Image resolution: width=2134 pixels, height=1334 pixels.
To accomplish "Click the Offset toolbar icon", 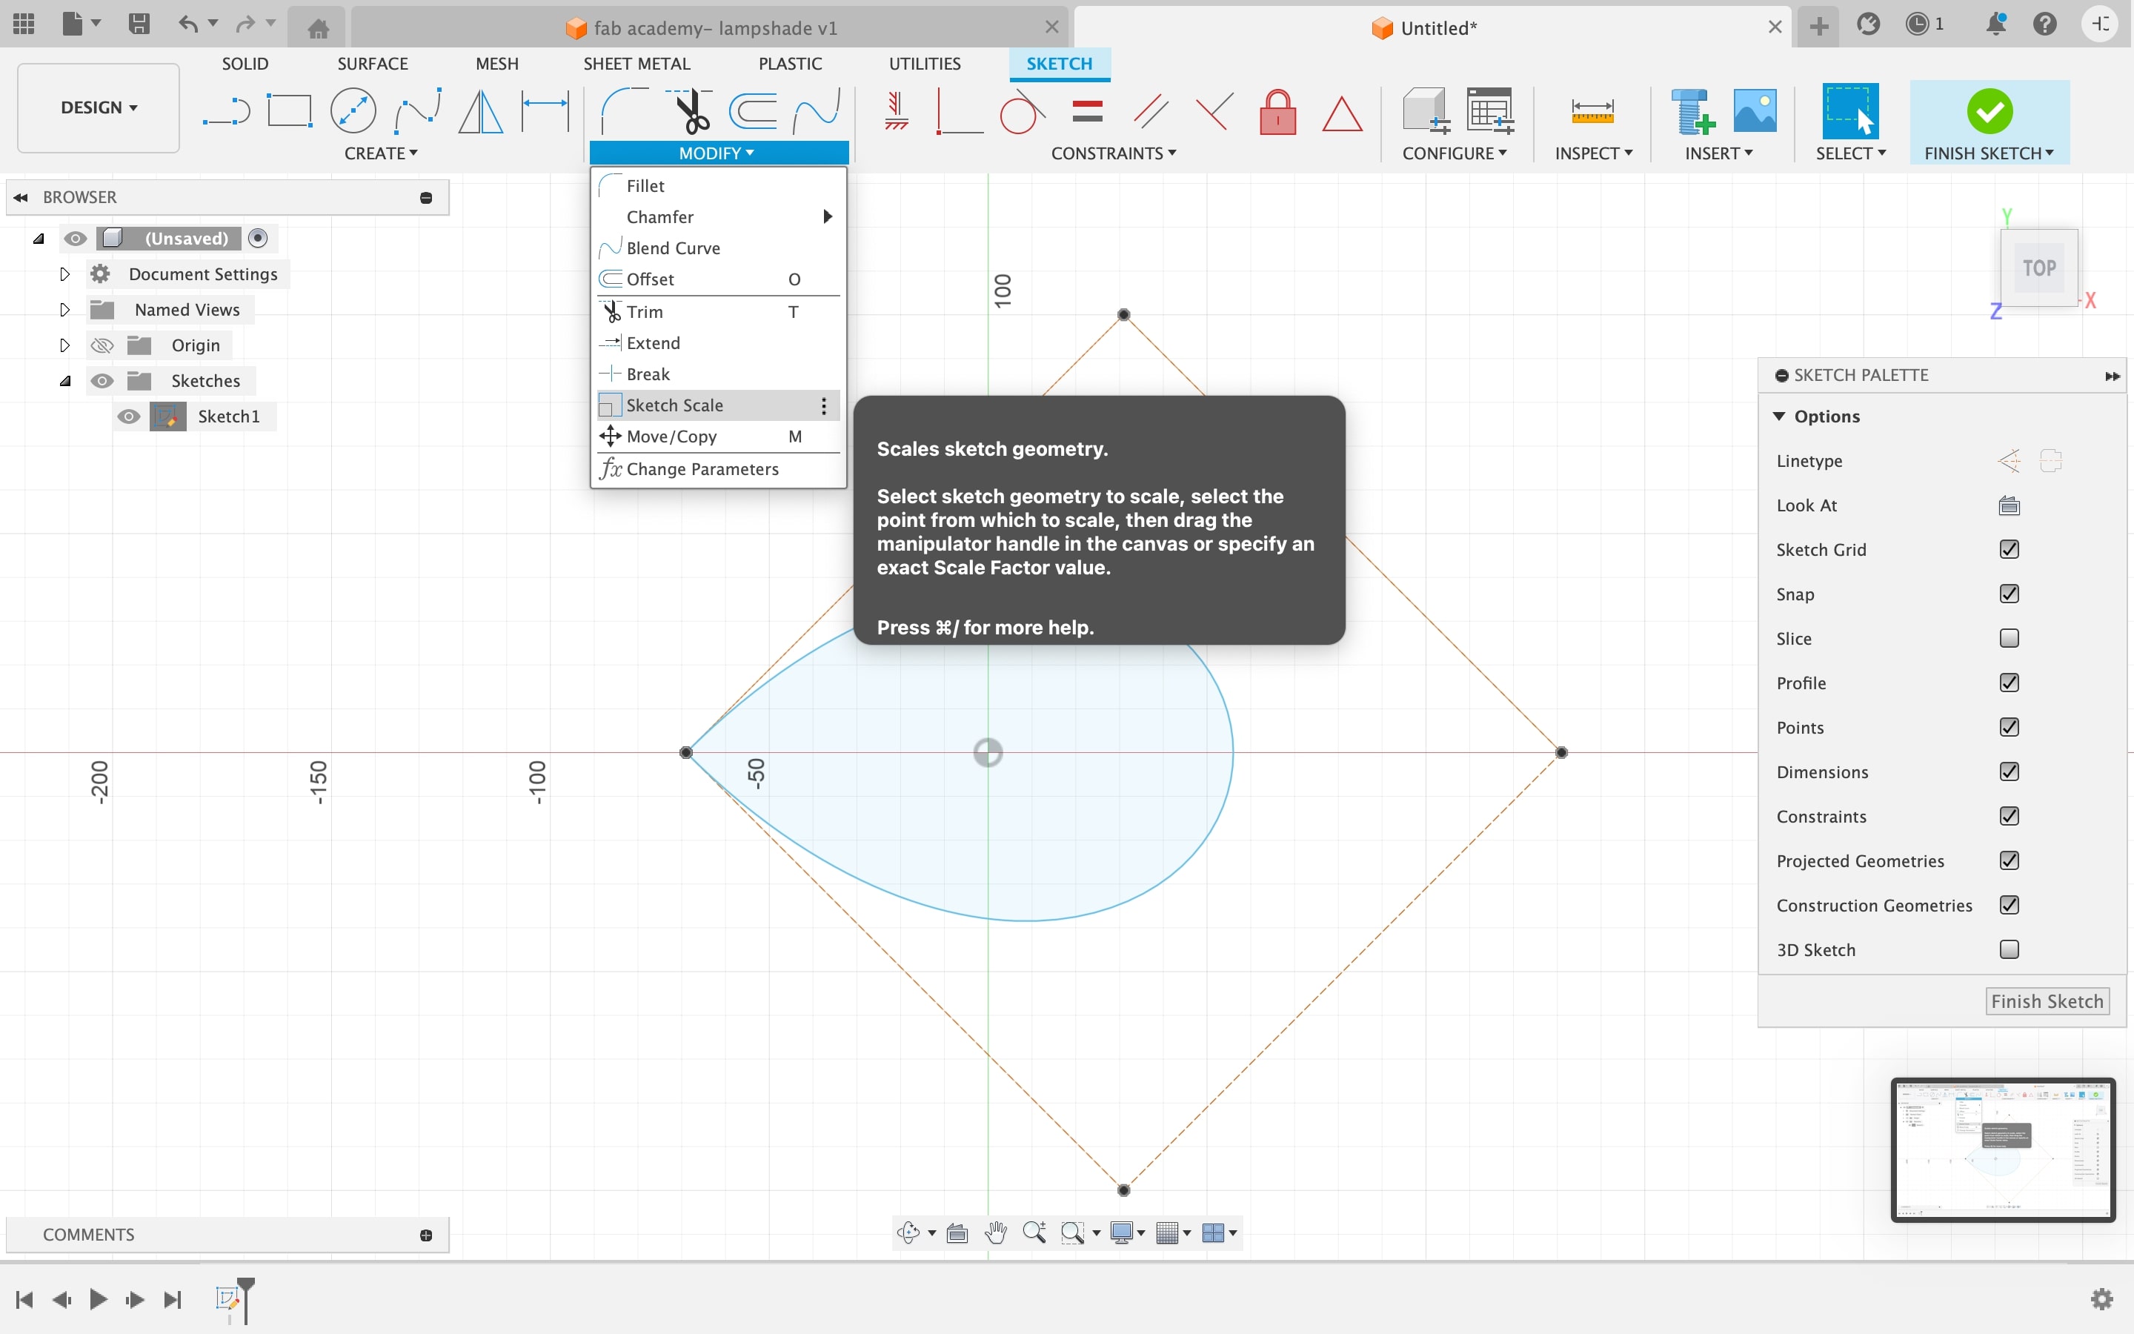I will (x=754, y=112).
